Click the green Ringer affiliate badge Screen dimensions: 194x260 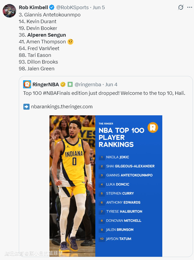coord(70,84)
